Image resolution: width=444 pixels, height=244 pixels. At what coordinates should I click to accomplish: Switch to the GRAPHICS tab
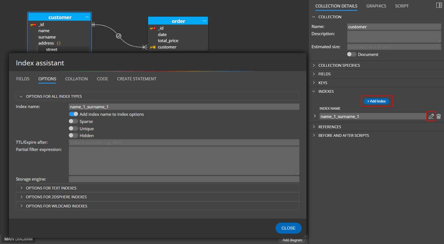376,6
